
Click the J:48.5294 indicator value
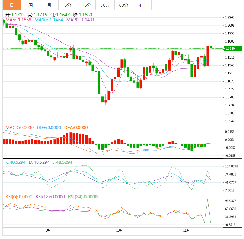(62, 162)
